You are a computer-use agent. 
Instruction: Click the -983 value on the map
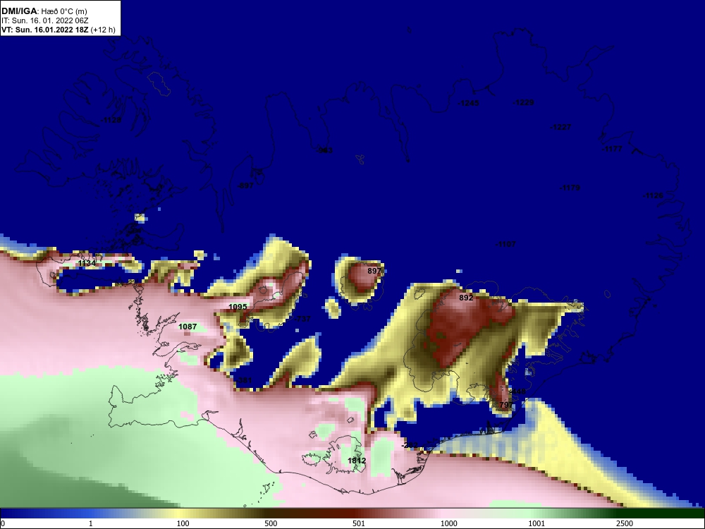[x=325, y=150]
